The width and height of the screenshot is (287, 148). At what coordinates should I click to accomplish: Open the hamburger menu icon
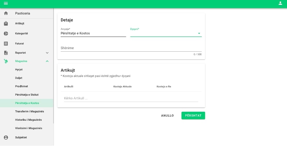click(5, 3)
